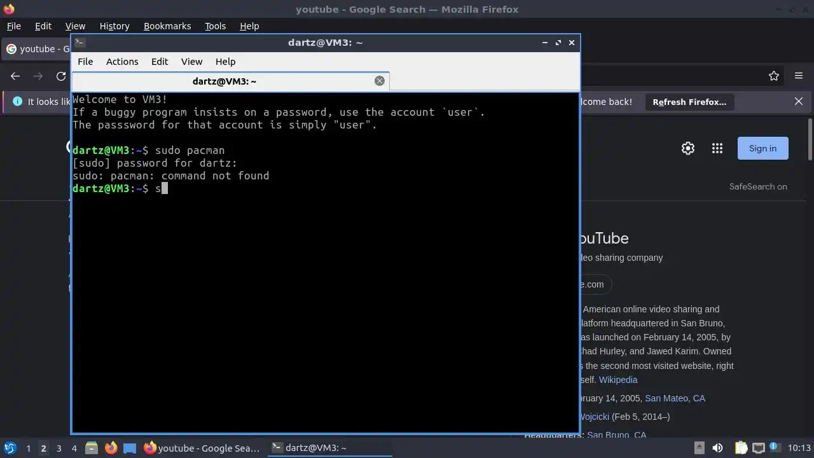Switch to workspace 2
The image size is (814, 458).
coord(43,448)
